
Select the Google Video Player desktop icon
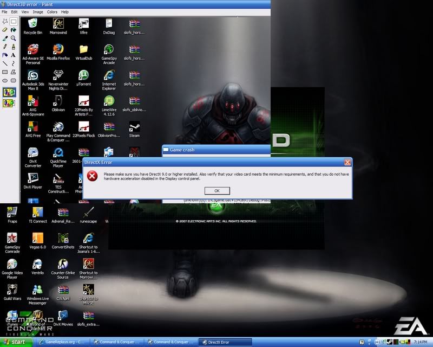[12, 269]
